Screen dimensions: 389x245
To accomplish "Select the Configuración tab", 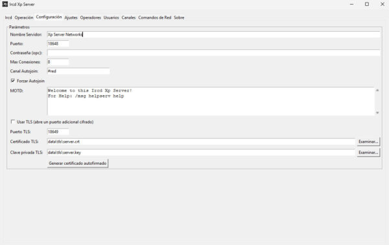I will point(49,17).
